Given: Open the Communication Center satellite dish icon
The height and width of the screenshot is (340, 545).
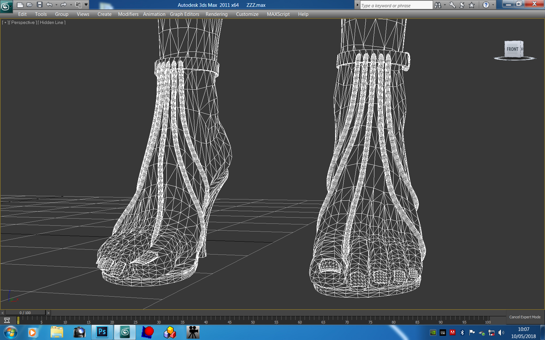Looking at the screenshot, I should (x=462, y=5).
